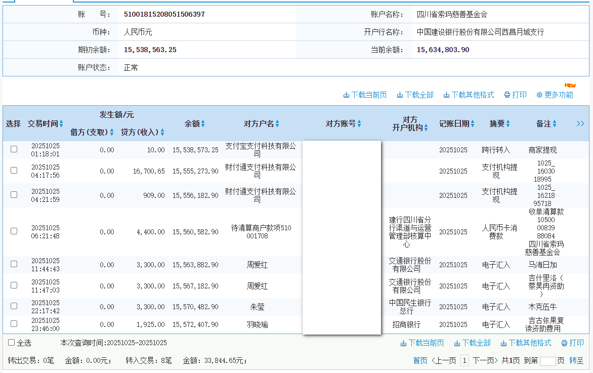Check the checkbox for 朱莹 transaction row
The height and width of the screenshot is (373, 593).
pos(14,307)
